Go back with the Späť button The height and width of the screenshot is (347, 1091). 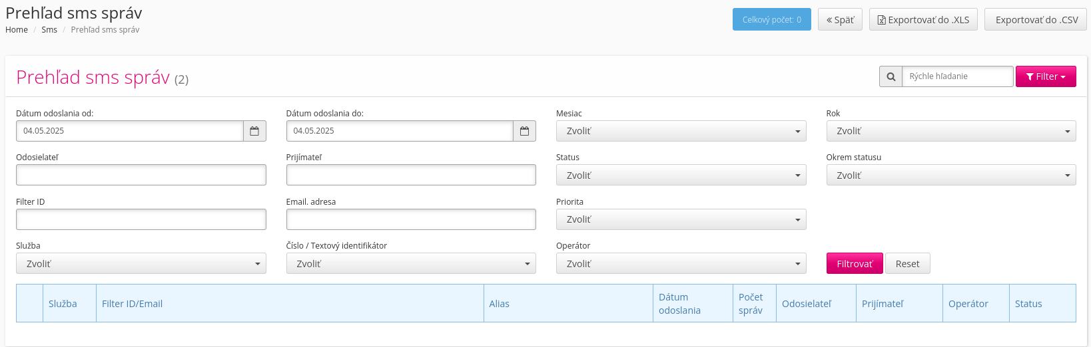840,20
